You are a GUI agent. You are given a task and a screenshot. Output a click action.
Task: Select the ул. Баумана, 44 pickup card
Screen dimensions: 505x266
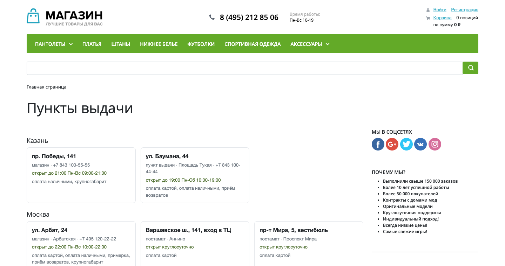195,175
